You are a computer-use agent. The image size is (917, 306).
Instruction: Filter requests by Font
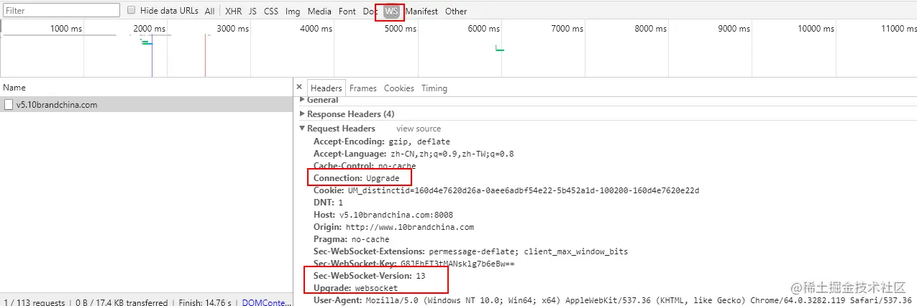[x=347, y=11]
